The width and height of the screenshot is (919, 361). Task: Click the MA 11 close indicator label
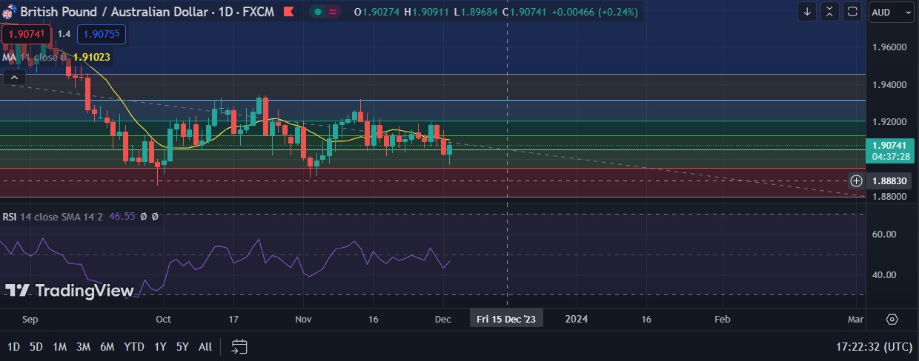(x=34, y=57)
